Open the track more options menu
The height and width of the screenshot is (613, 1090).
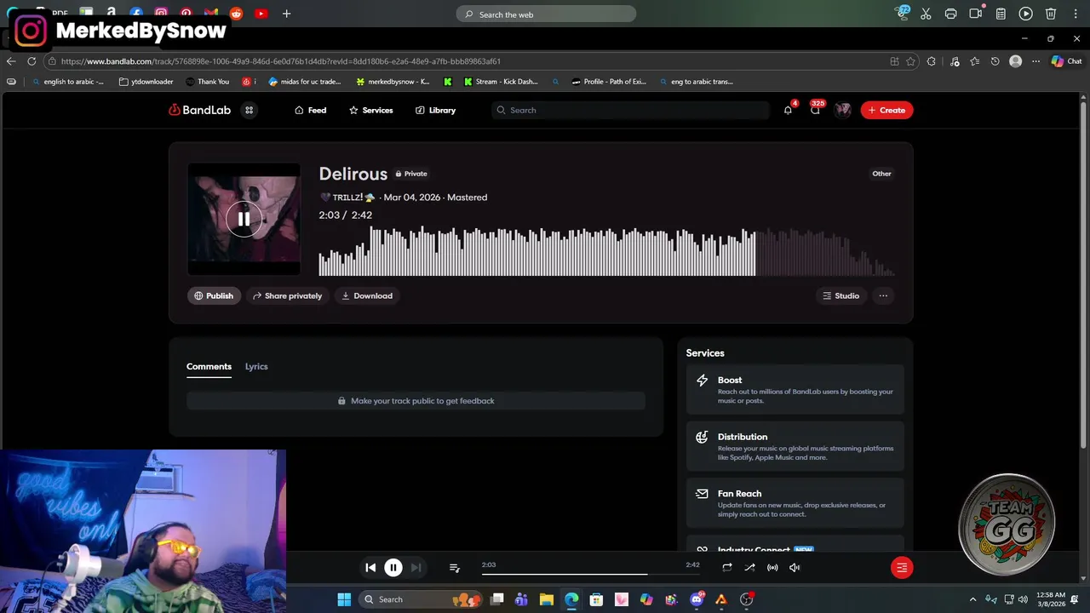click(883, 295)
